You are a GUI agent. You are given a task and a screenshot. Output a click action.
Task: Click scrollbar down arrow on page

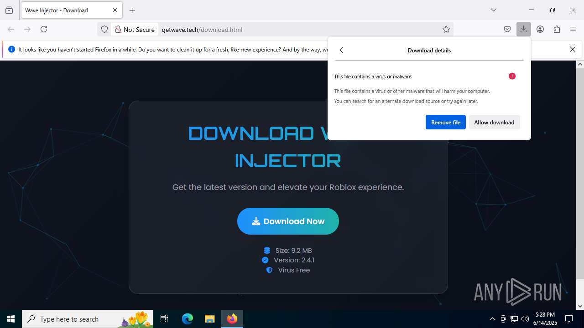580,306
